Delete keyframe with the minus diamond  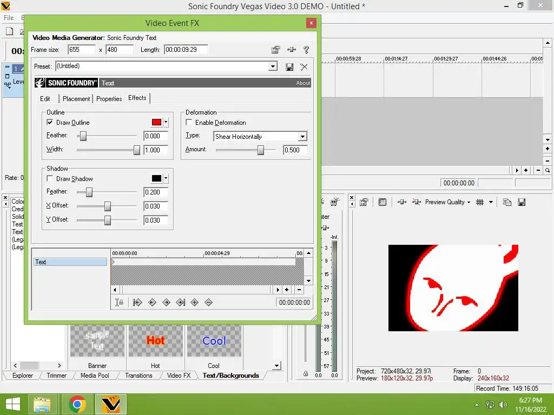[x=208, y=303]
